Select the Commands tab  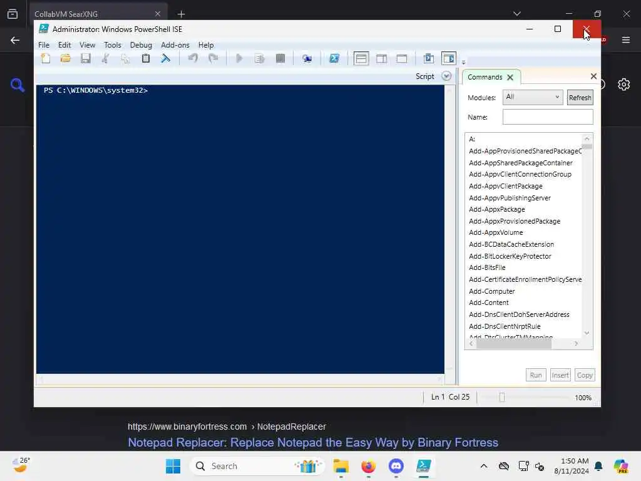coord(485,77)
